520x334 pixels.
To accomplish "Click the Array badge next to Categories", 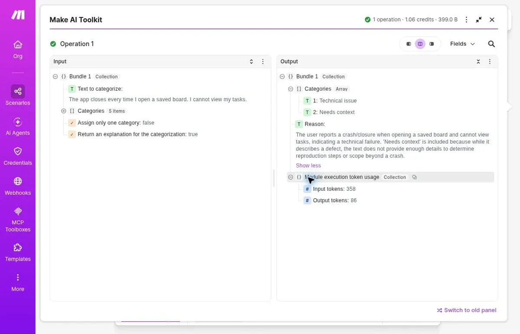I will point(341,89).
